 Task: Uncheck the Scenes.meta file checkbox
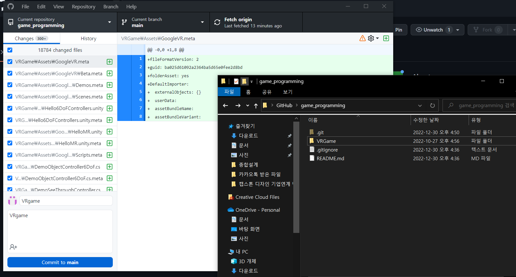10,97
